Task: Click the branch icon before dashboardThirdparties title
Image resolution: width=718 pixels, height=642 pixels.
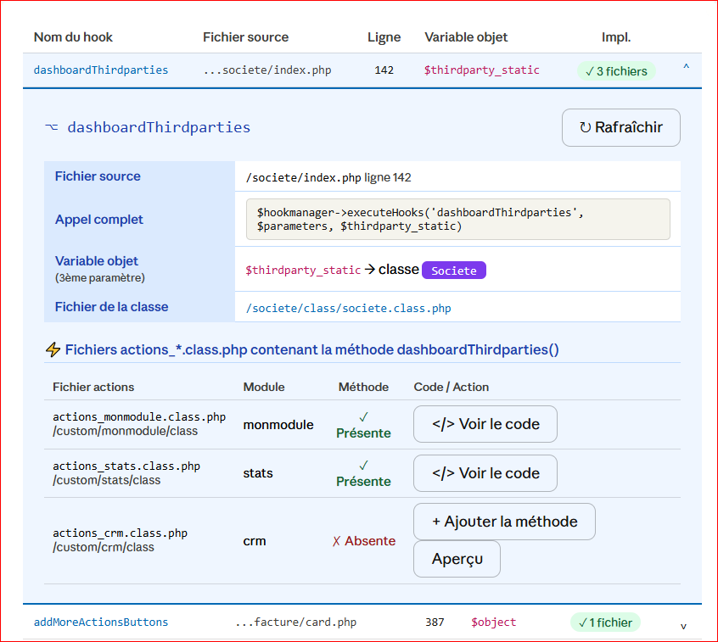Action: (x=52, y=127)
